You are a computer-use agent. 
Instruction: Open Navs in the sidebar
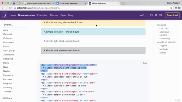click(6, 67)
